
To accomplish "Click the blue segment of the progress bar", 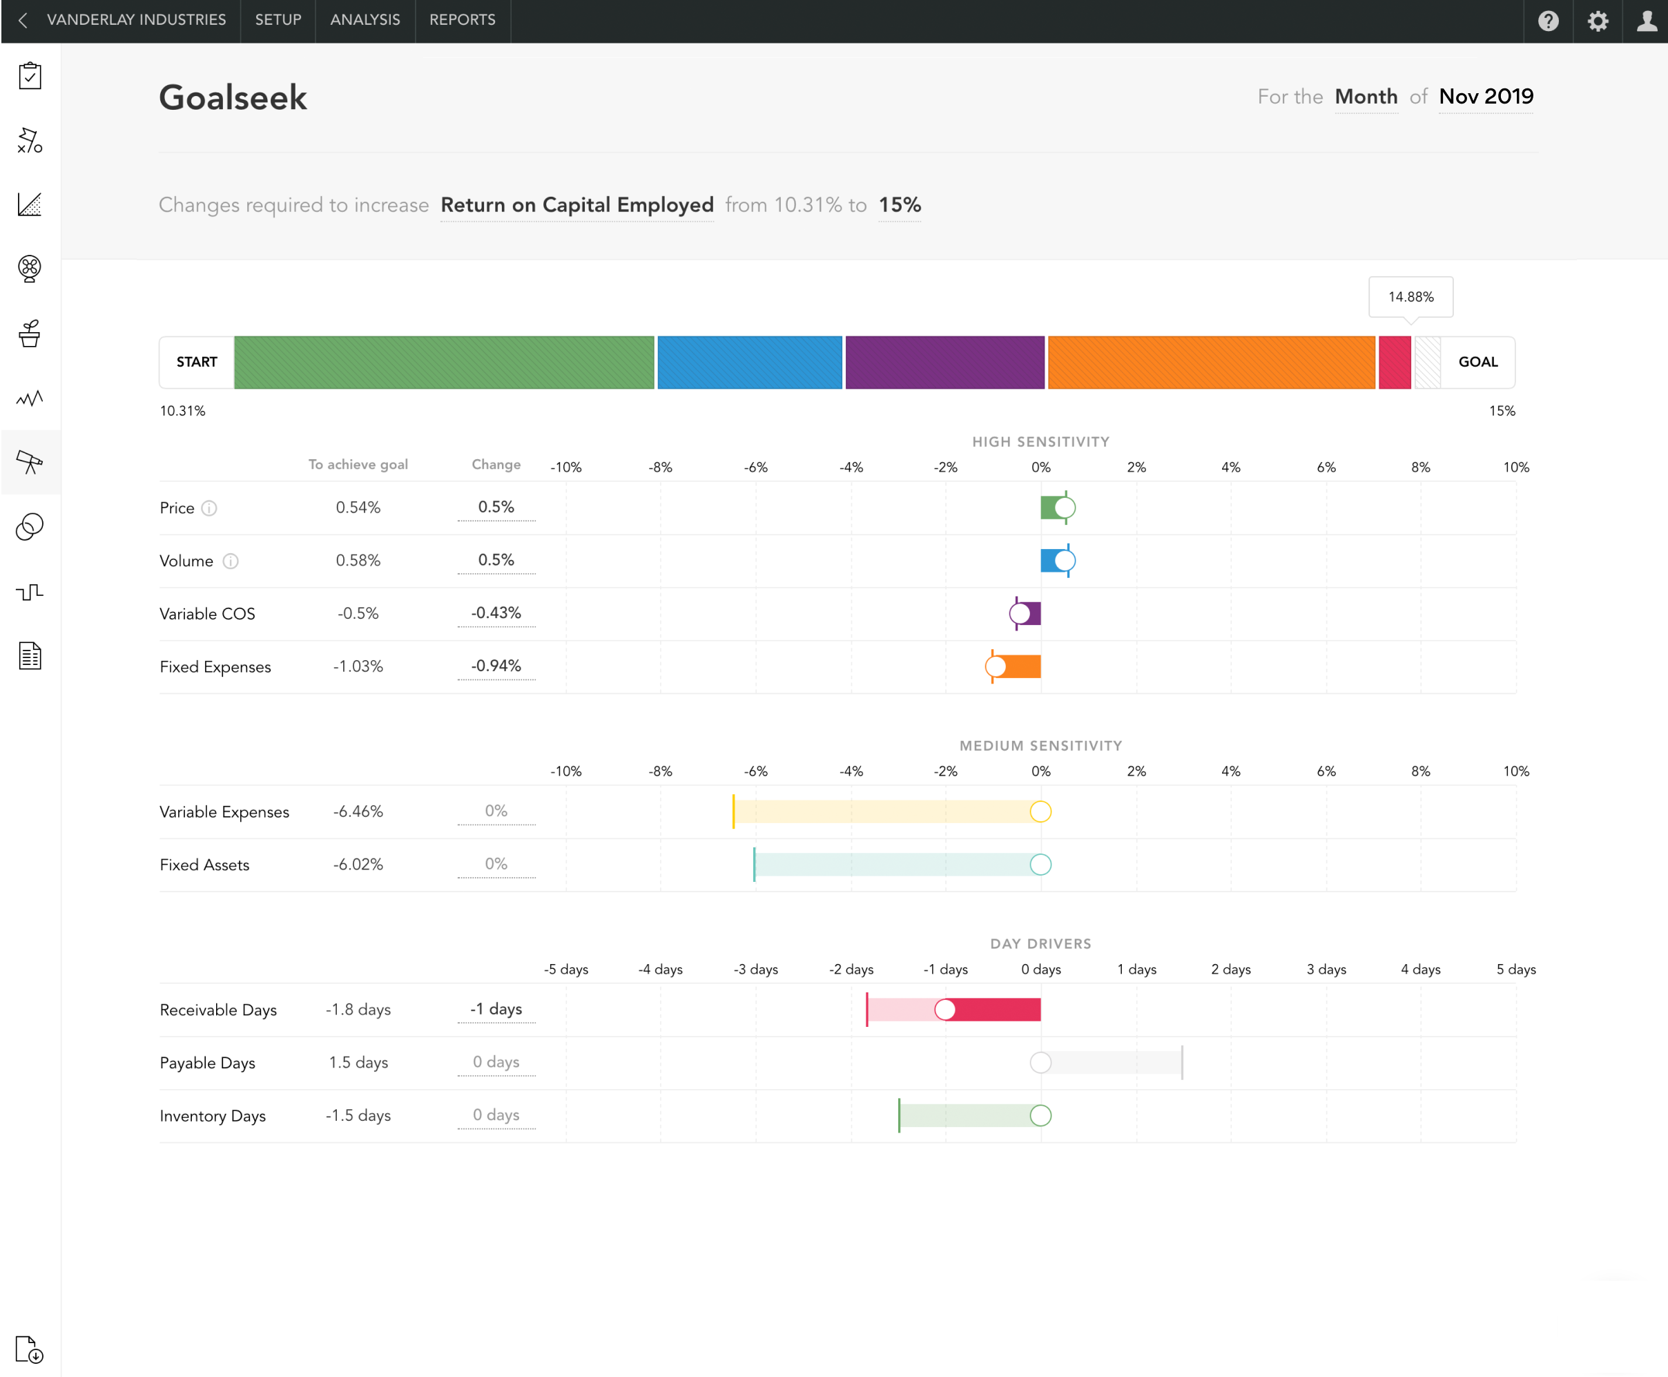I will pyautogui.click(x=750, y=363).
